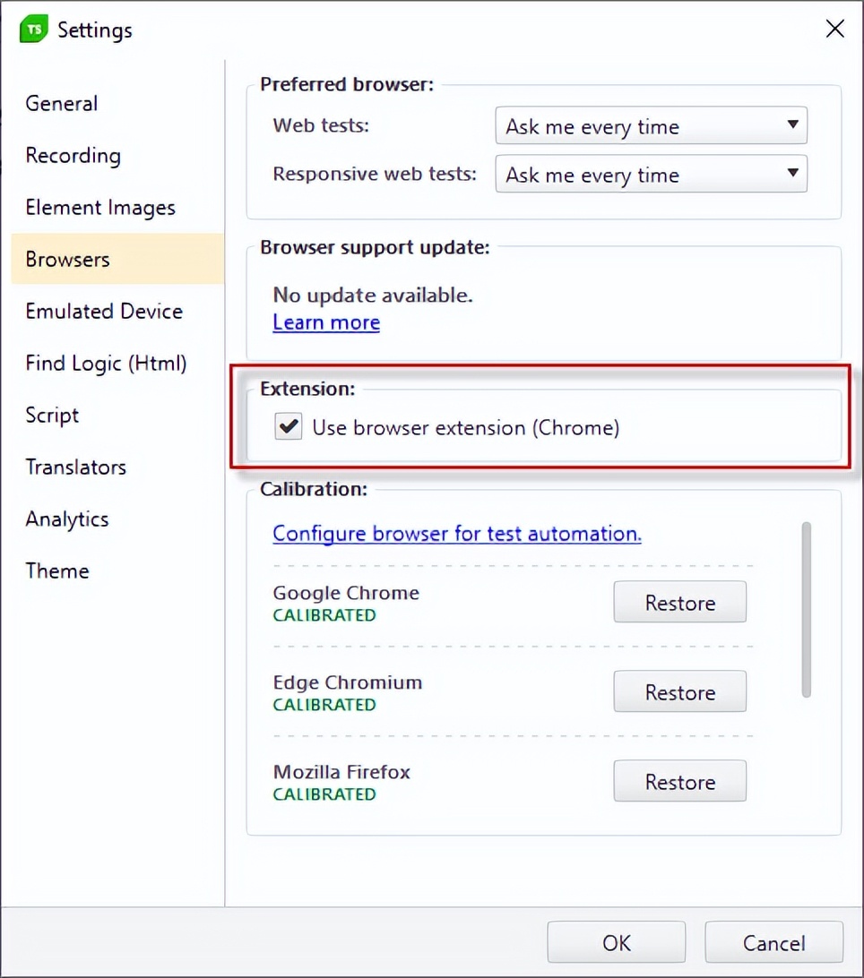
Task: Close the Settings dialog
Action: (x=834, y=30)
